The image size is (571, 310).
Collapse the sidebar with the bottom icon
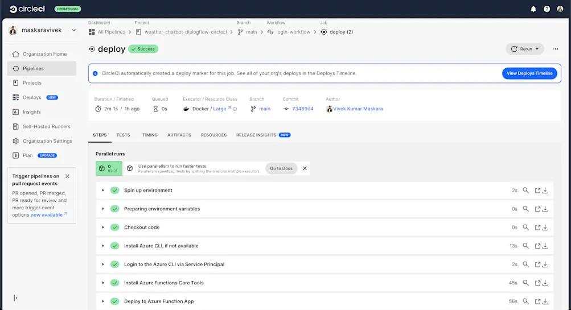click(x=15, y=298)
